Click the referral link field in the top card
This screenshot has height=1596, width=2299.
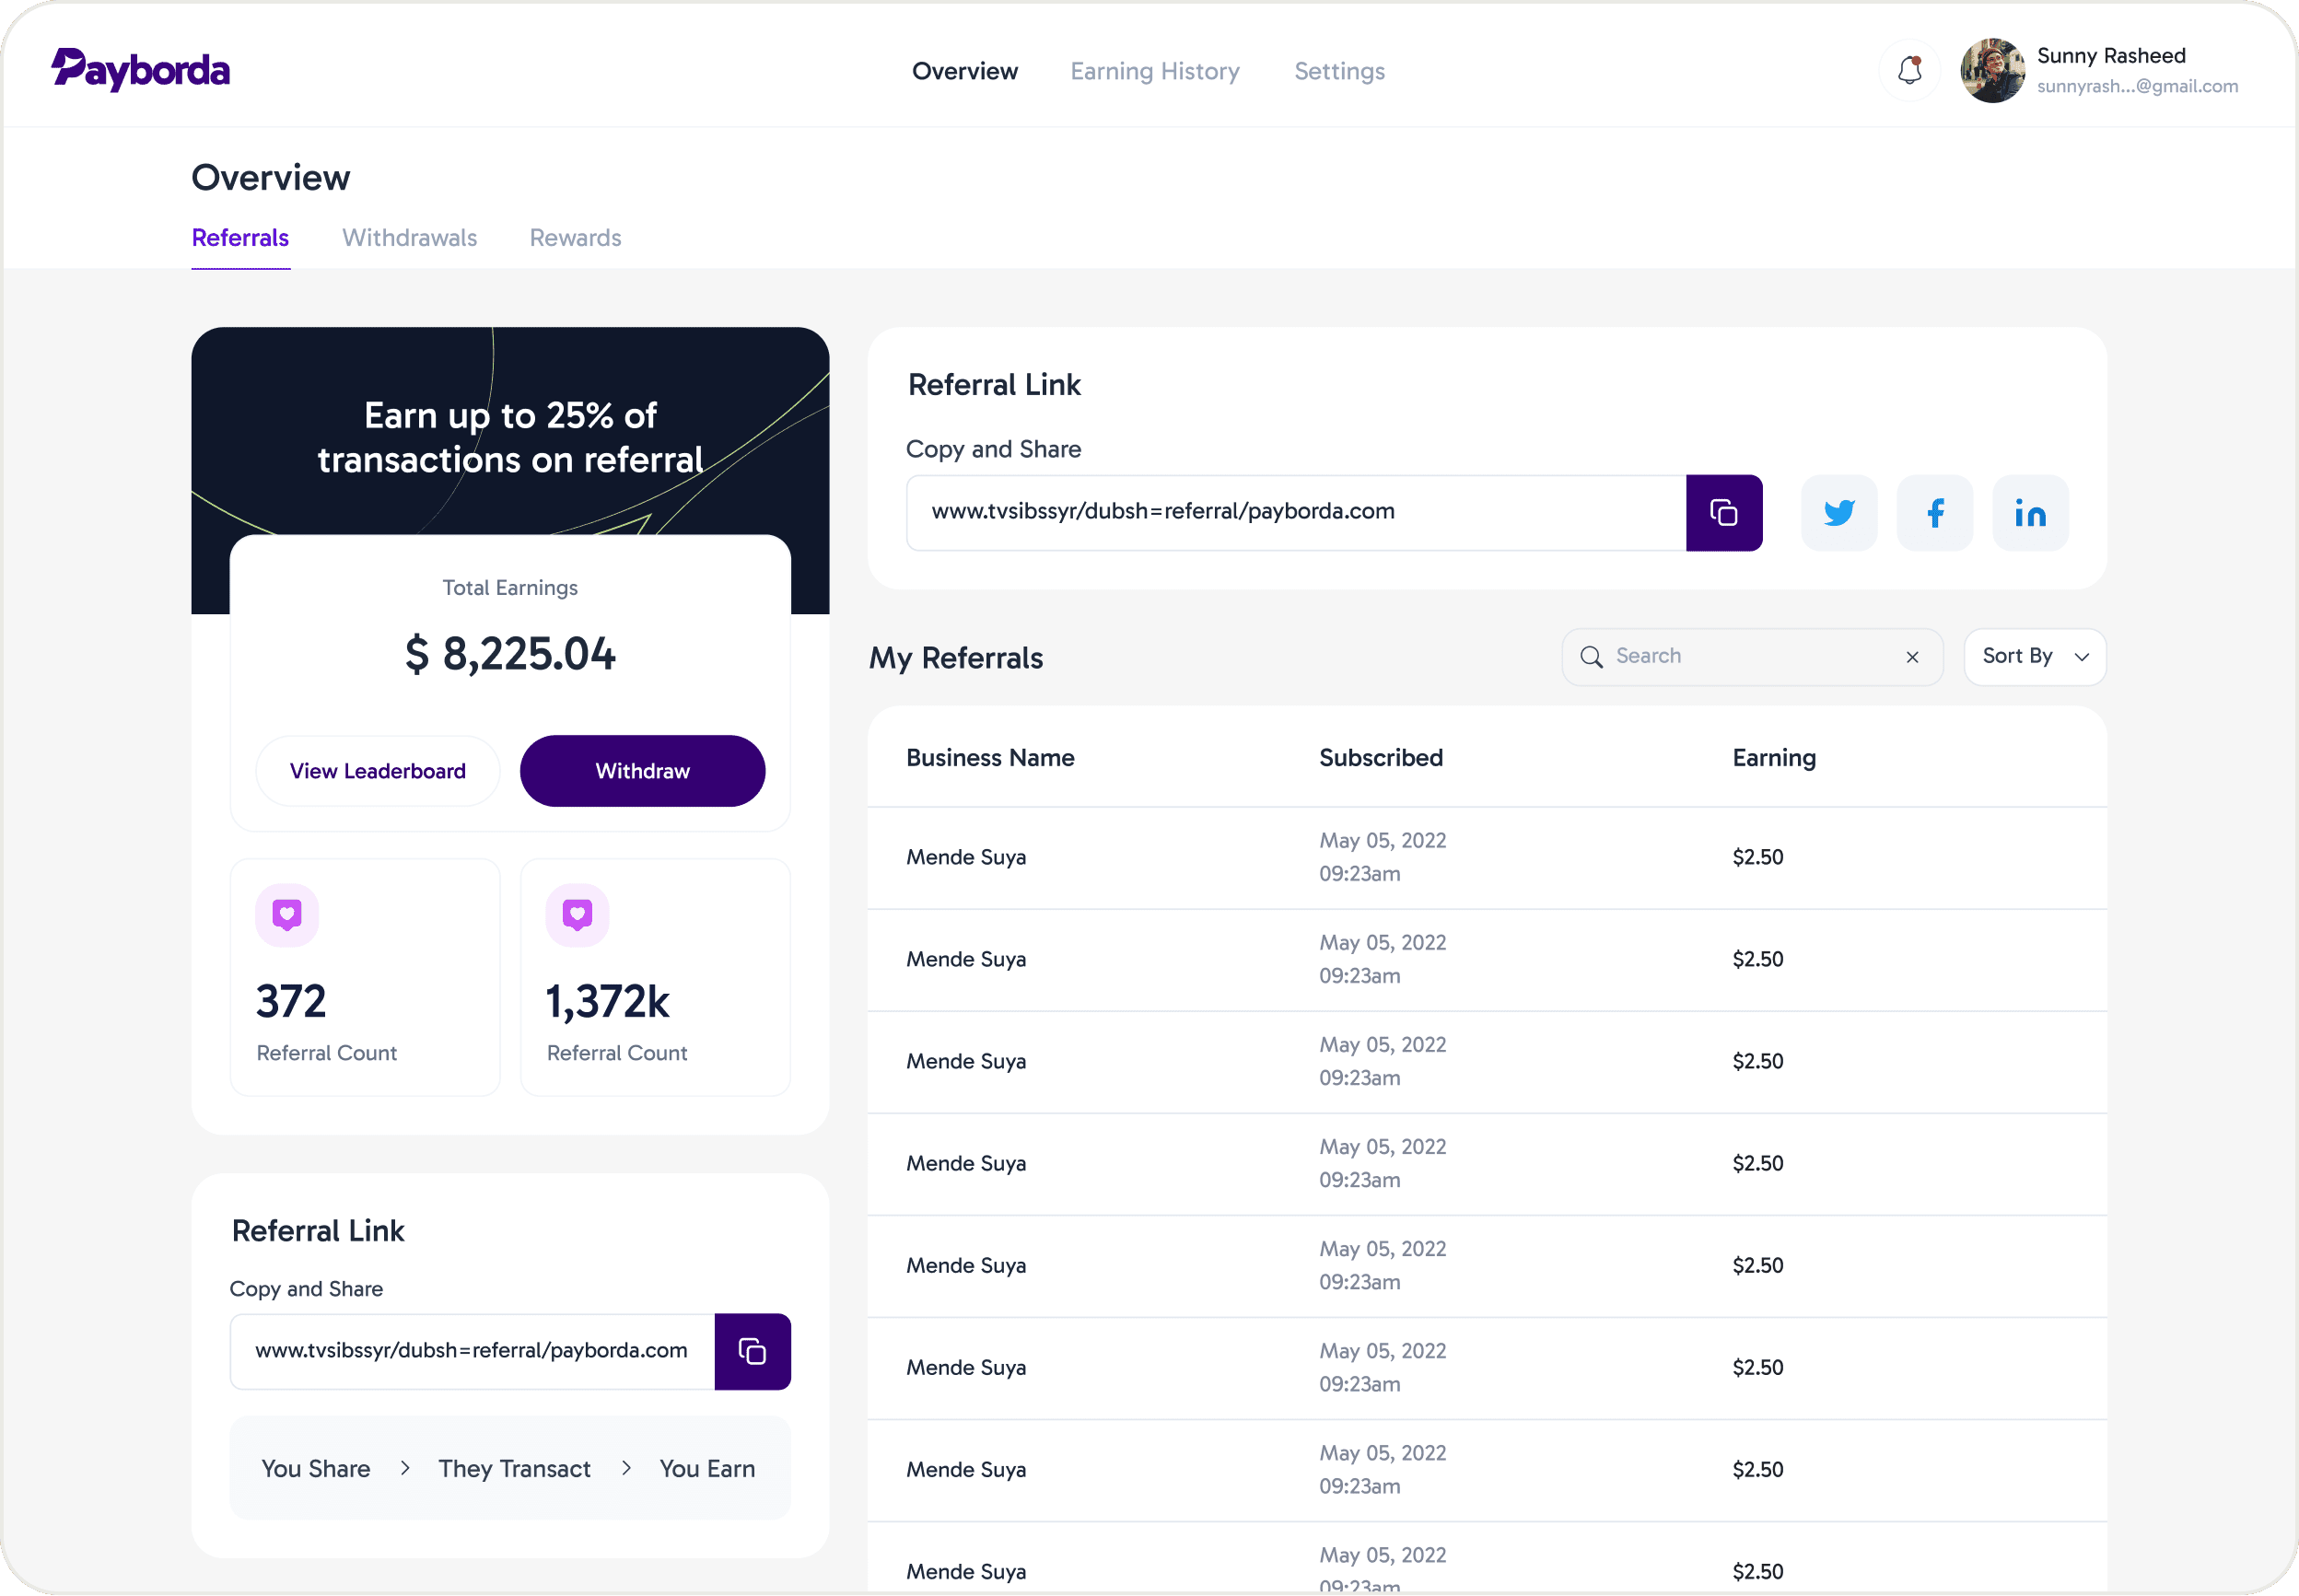click(1296, 513)
